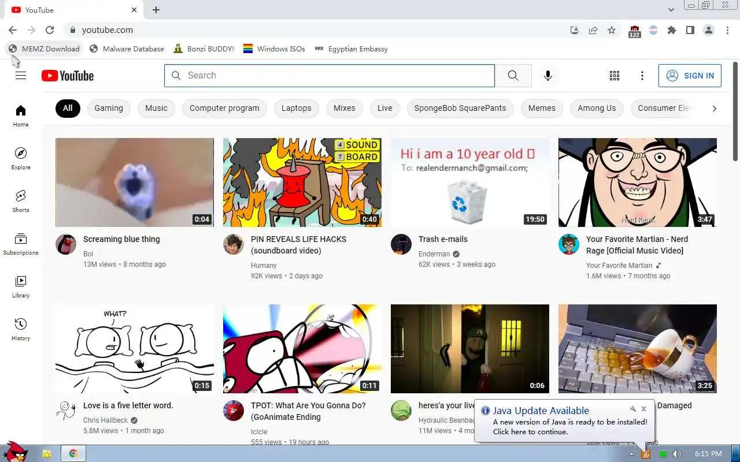
Task: Open Love is a five letter word title
Action: click(128, 405)
